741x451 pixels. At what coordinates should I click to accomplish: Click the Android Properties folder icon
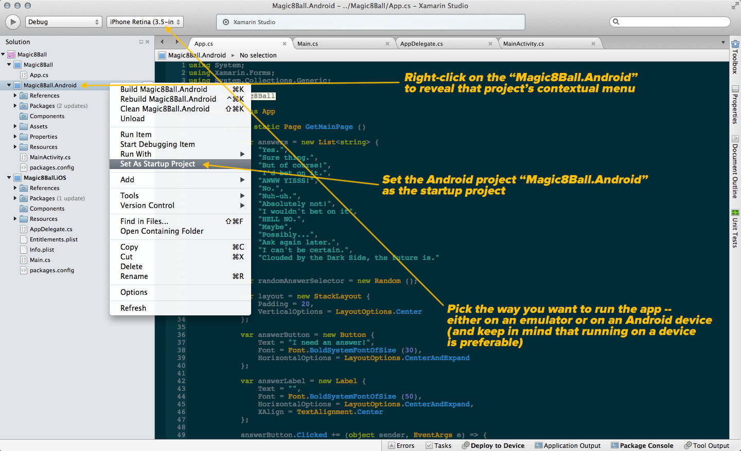(24, 137)
